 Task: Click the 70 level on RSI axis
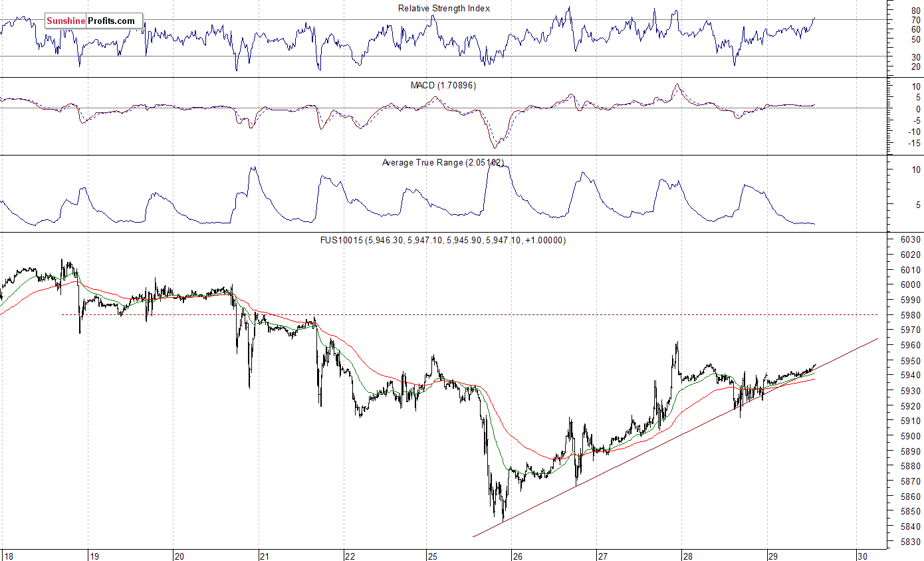coord(915,21)
